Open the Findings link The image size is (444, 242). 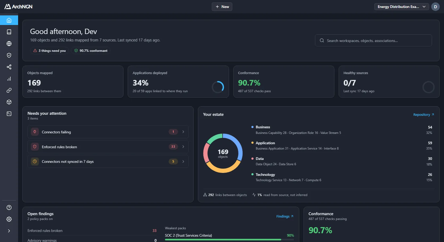285,216
